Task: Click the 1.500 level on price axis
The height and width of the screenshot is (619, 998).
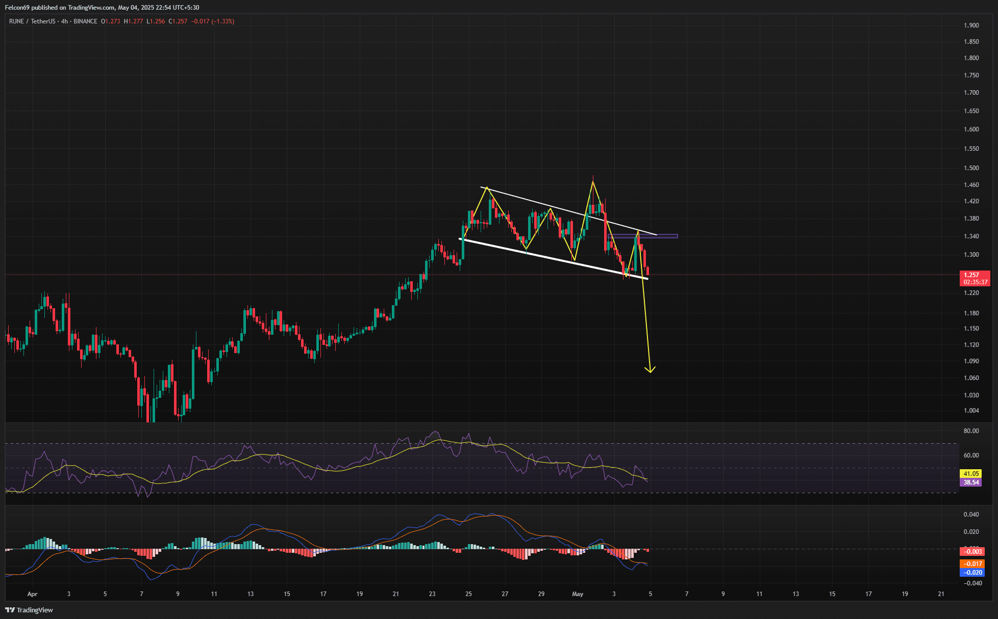Action: pos(971,168)
